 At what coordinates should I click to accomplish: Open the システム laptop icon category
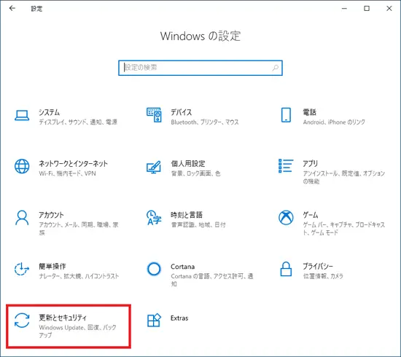[x=22, y=115]
